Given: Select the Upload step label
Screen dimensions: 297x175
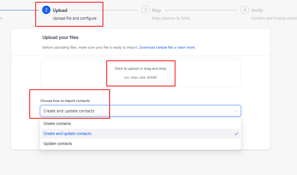Looking at the screenshot, I should click(x=60, y=10).
